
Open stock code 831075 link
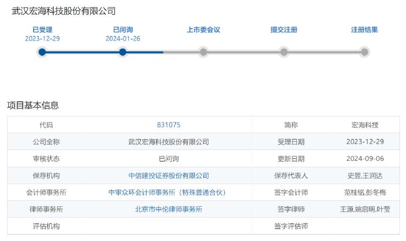coord(168,125)
